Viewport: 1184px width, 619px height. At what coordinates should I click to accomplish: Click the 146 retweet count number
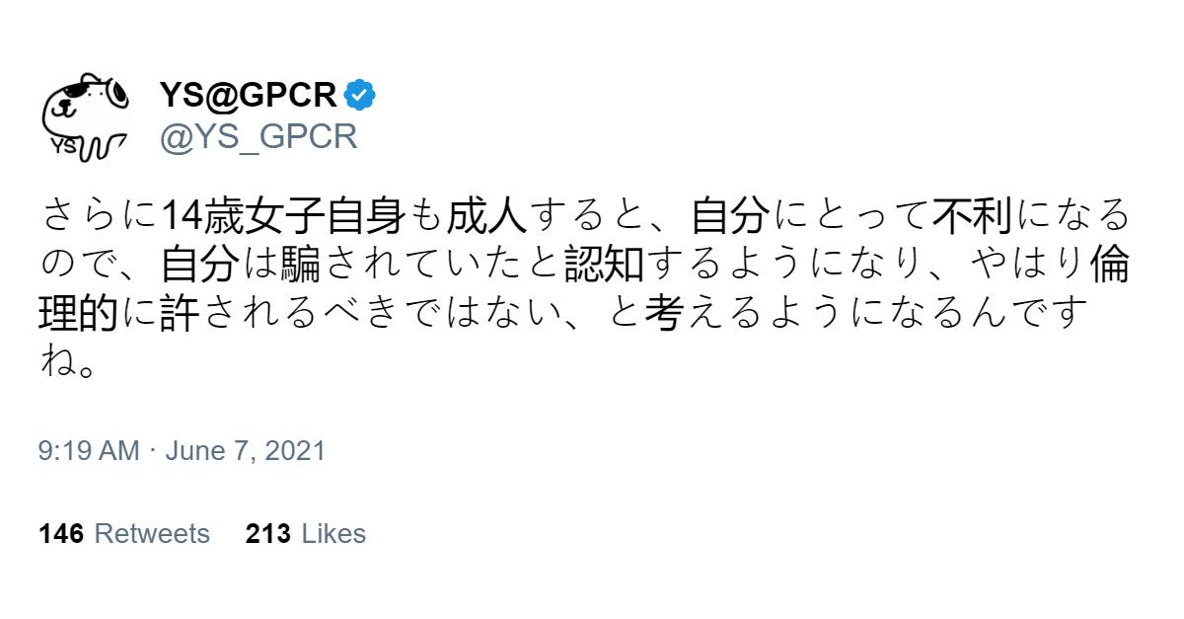click(x=60, y=534)
